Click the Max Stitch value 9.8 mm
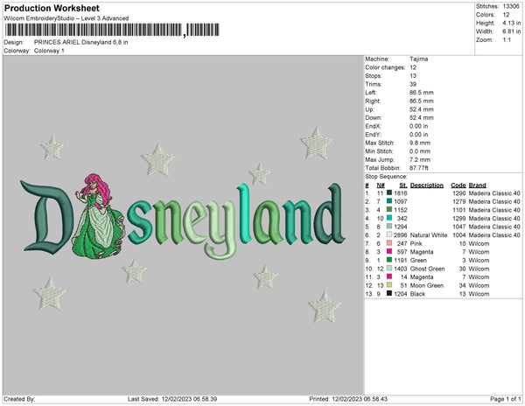Screen dimensions: 525x406 pyautogui.click(x=420, y=143)
